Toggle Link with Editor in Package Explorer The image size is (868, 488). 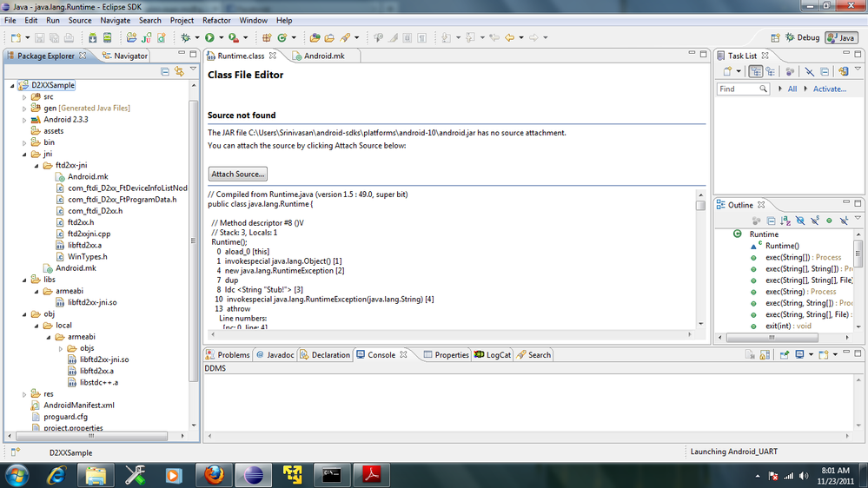tap(179, 71)
